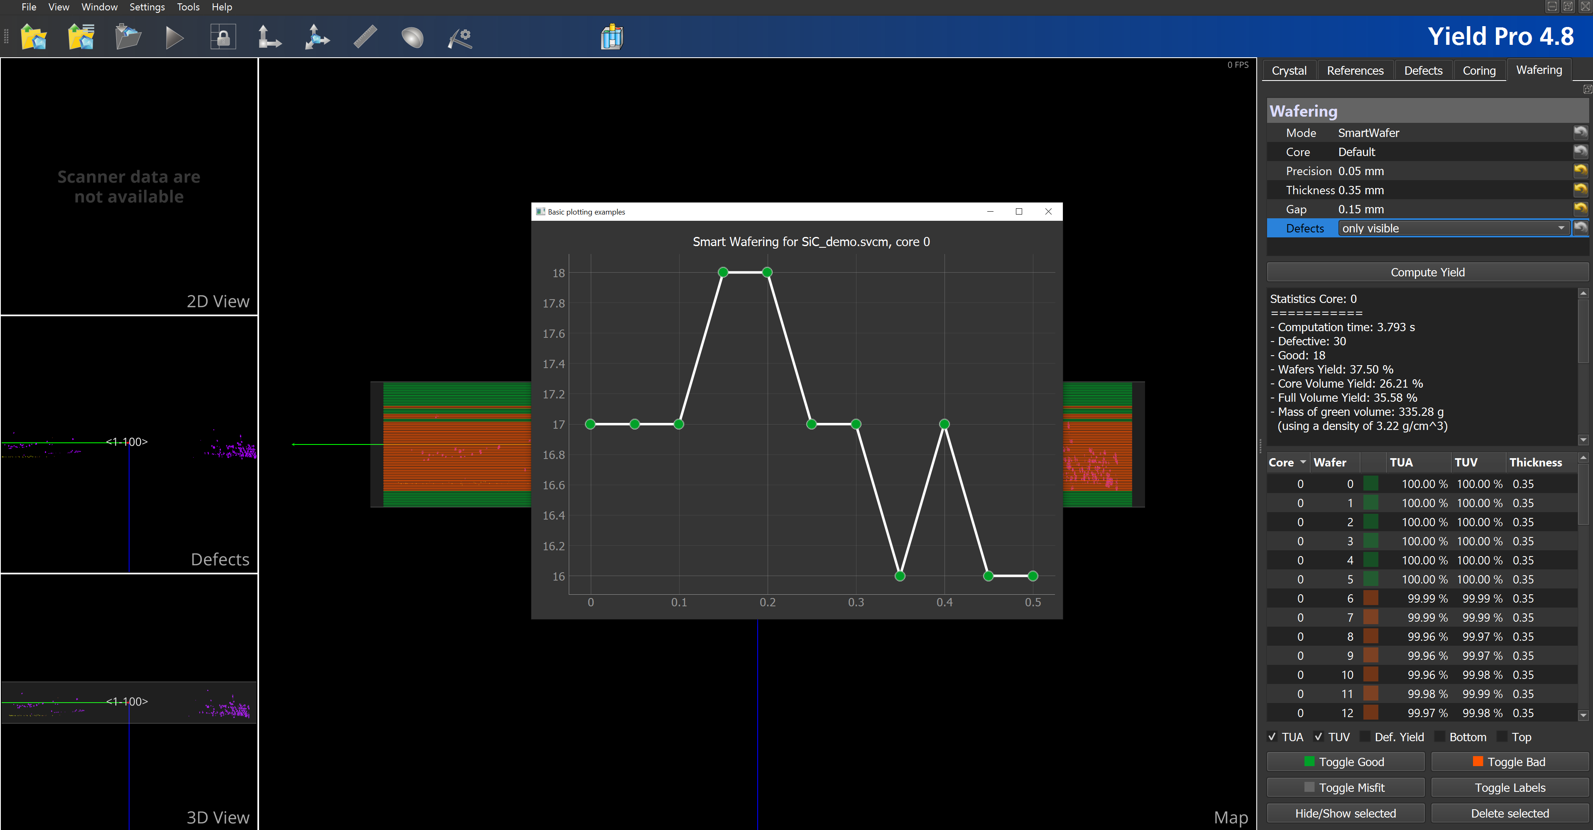The image size is (1593, 830).
Task: Click the Gap 0.15 mm value field
Action: (1454, 209)
